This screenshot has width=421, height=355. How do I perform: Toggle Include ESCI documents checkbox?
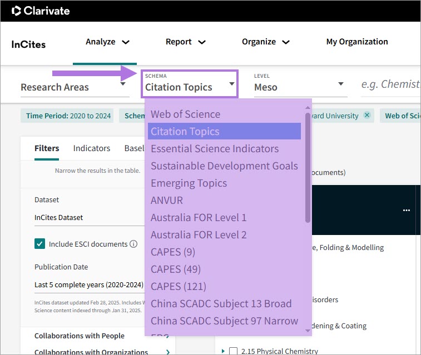point(39,244)
